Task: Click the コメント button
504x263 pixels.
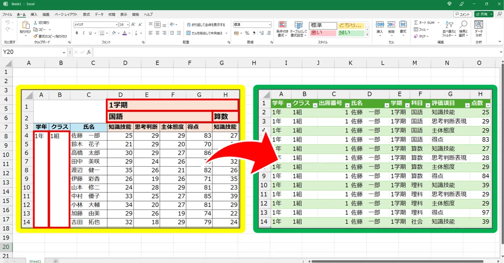Action: tap(462, 14)
